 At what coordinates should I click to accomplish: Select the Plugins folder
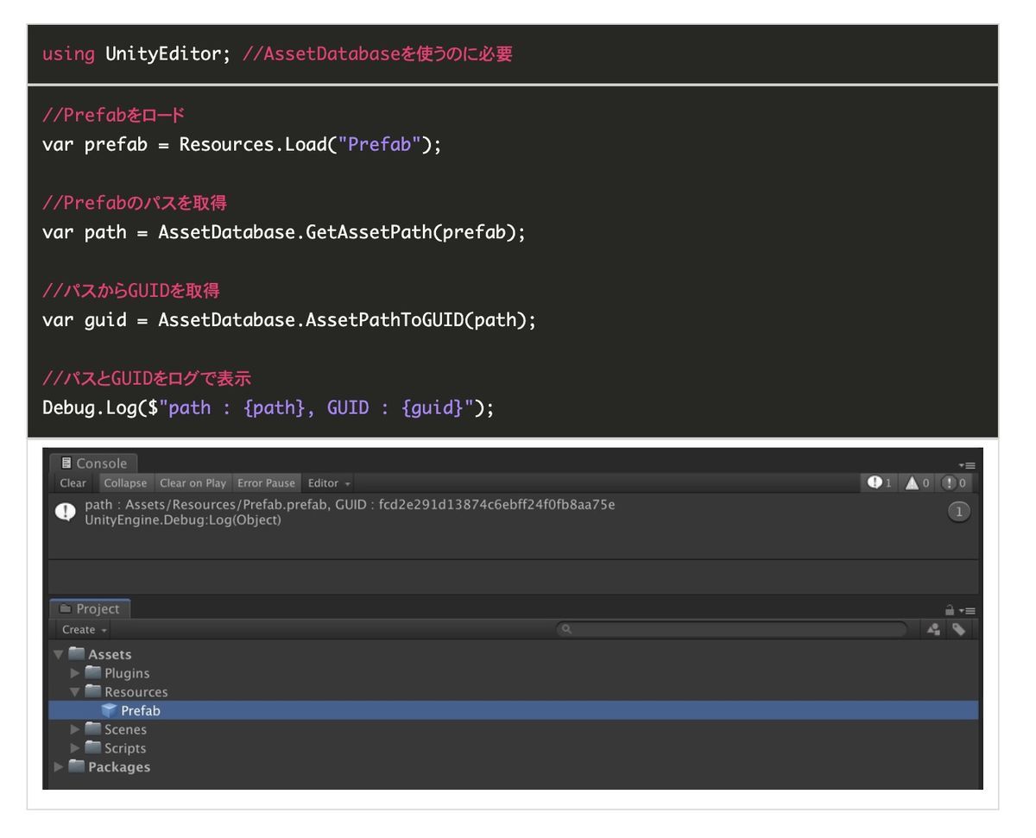coord(127,673)
